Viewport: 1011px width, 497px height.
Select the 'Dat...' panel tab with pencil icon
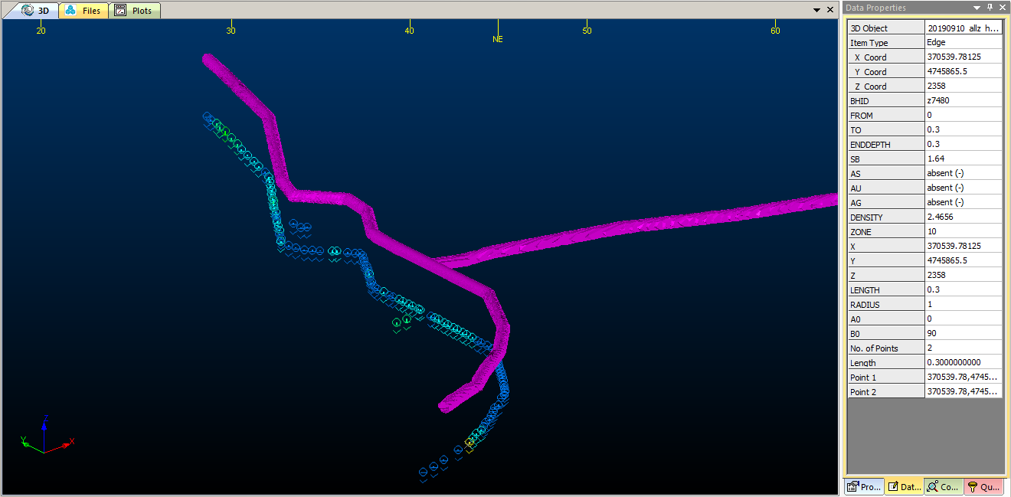[x=904, y=486]
